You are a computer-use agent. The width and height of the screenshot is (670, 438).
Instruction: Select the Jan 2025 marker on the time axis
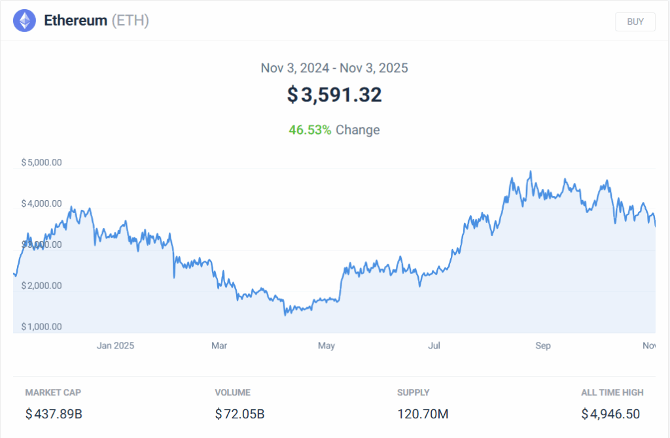115,346
